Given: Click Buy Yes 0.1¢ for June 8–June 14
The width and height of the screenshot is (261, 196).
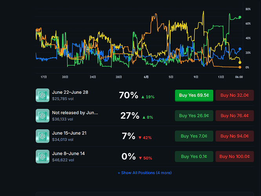Looking at the screenshot, I should click(x=194, y=156).
